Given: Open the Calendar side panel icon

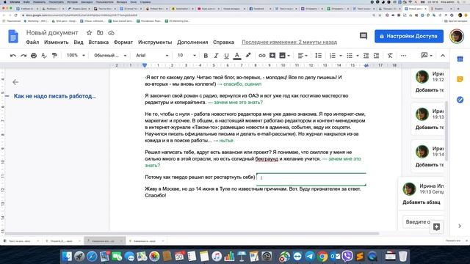Looking at the screenshot, I should [x=460, y=59].
